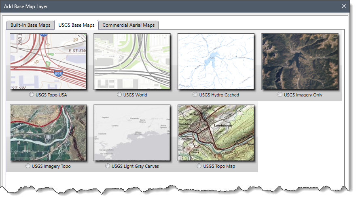Choose the USGS World radio option
The width and height of the screenshot is (356, 199).
point(119,94)
